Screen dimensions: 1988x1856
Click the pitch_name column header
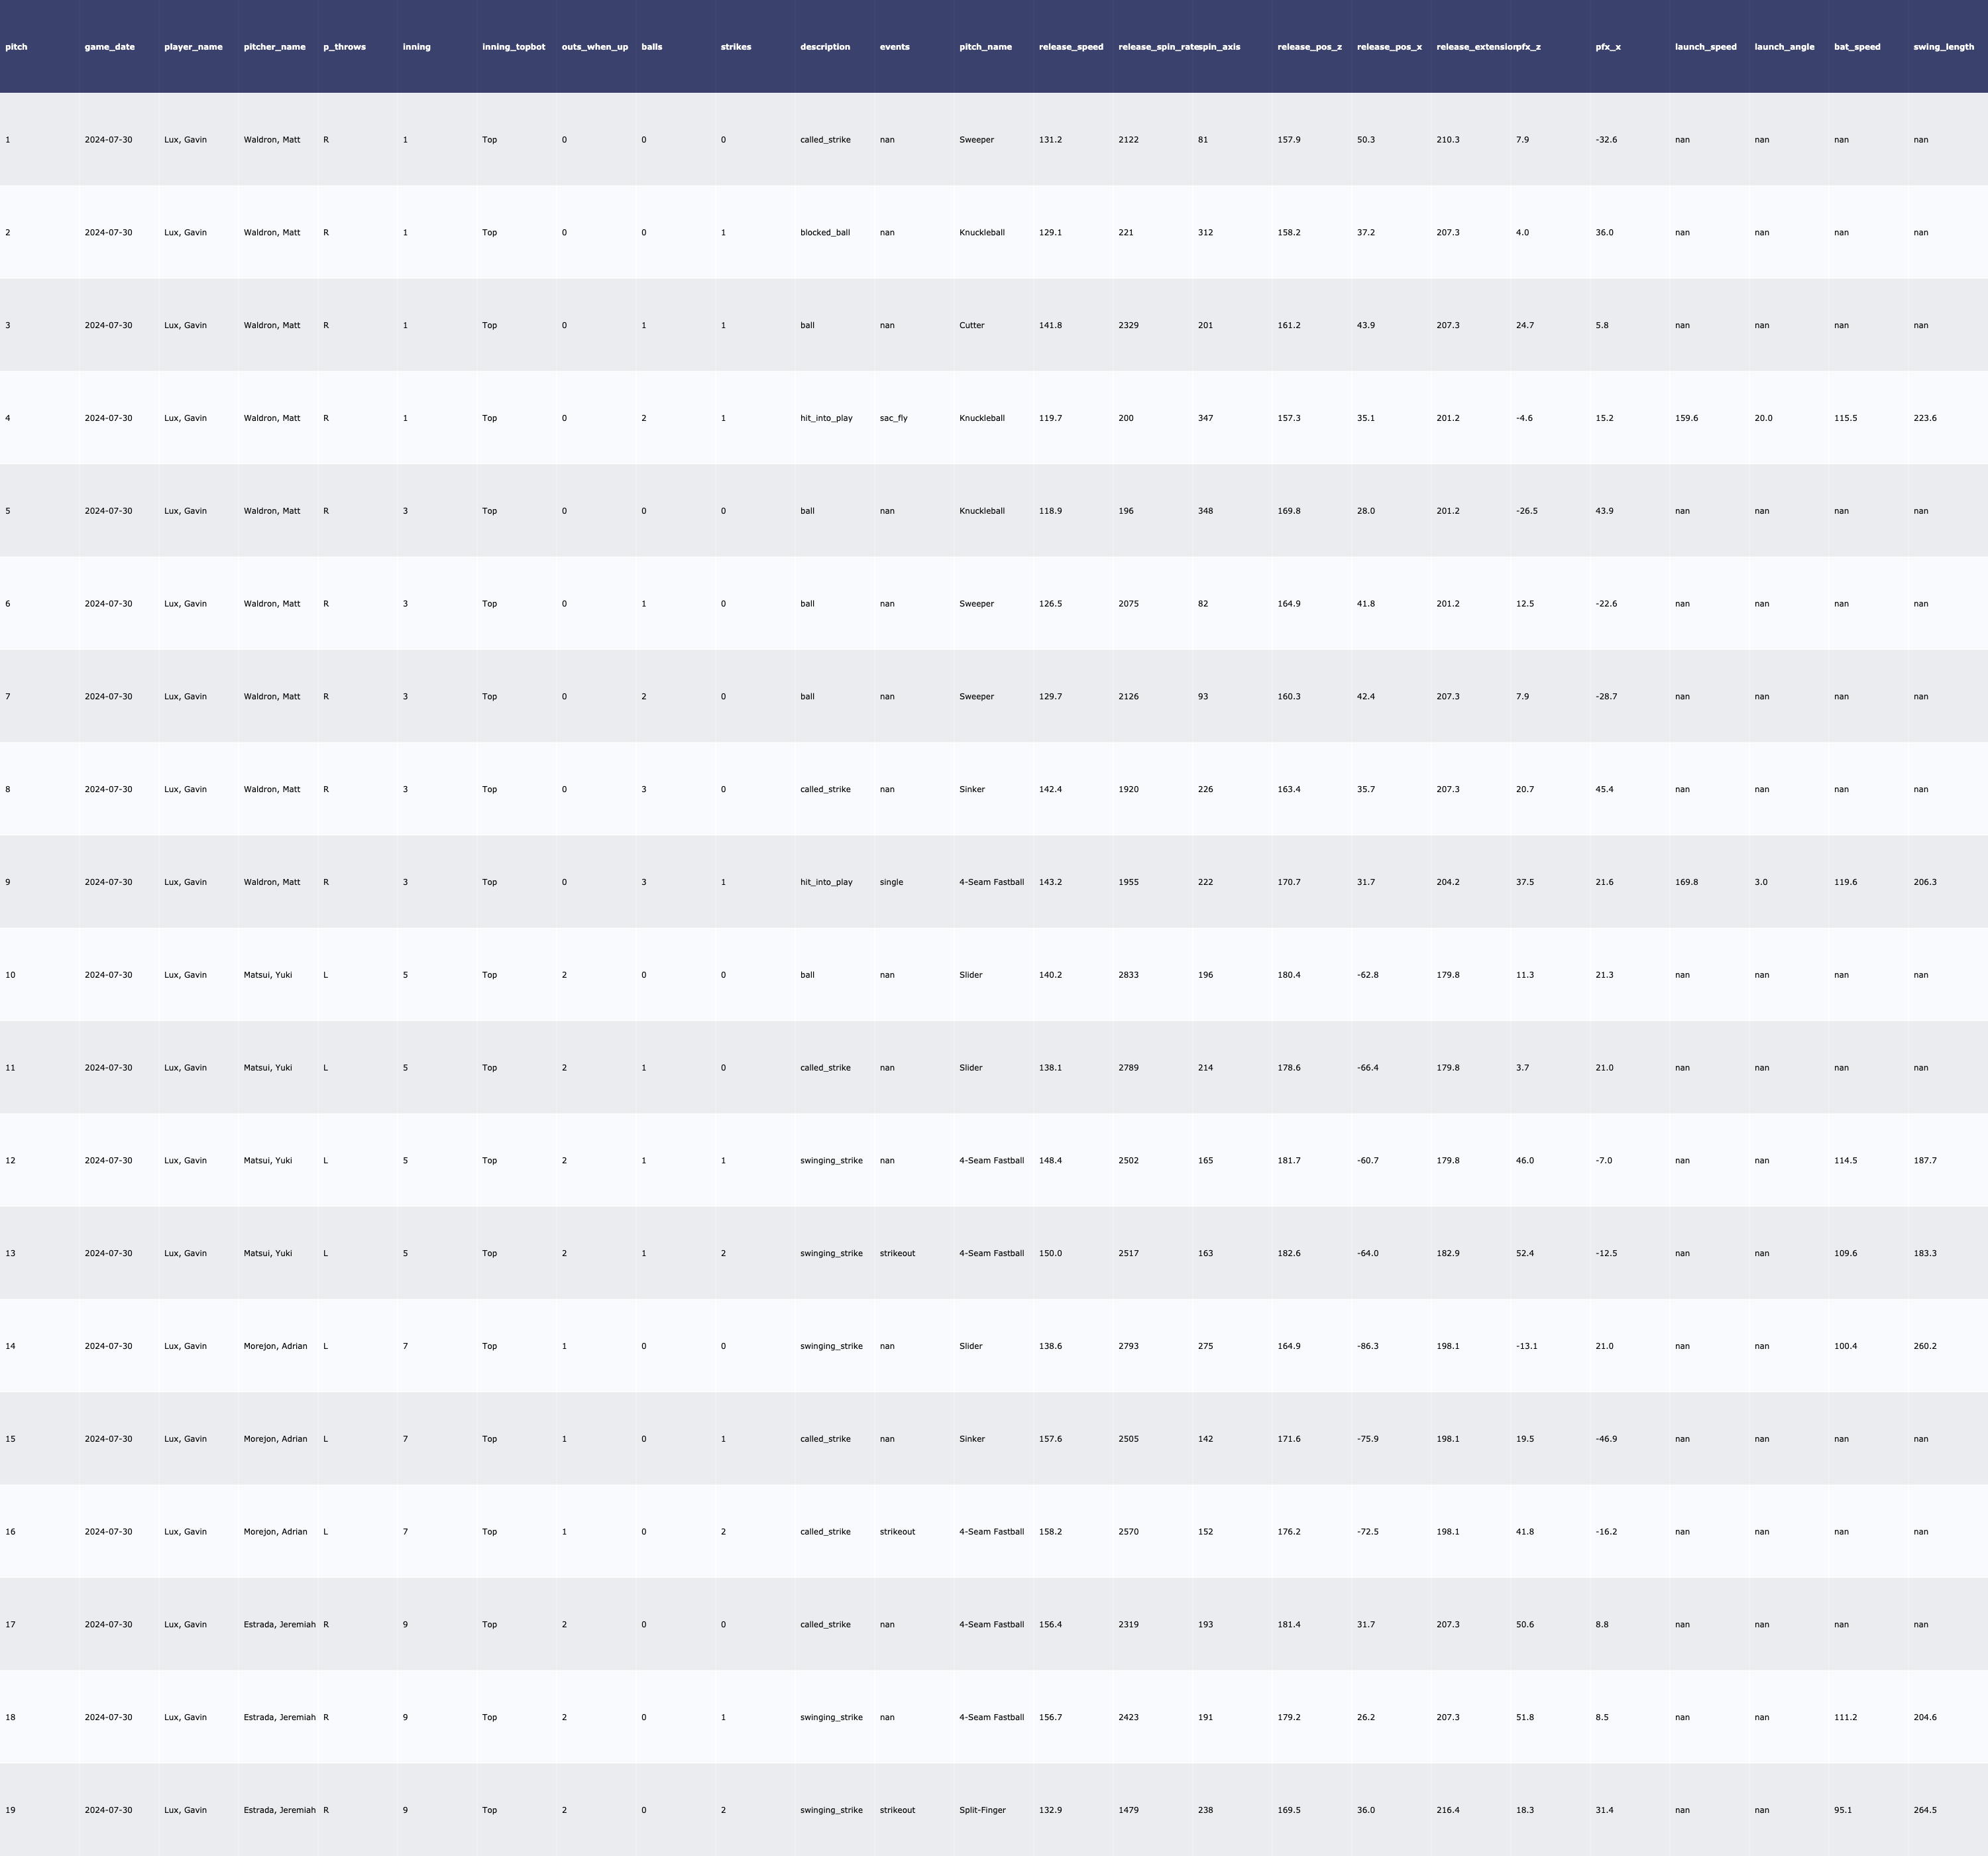pyautogui.click(x=985, y=47)
